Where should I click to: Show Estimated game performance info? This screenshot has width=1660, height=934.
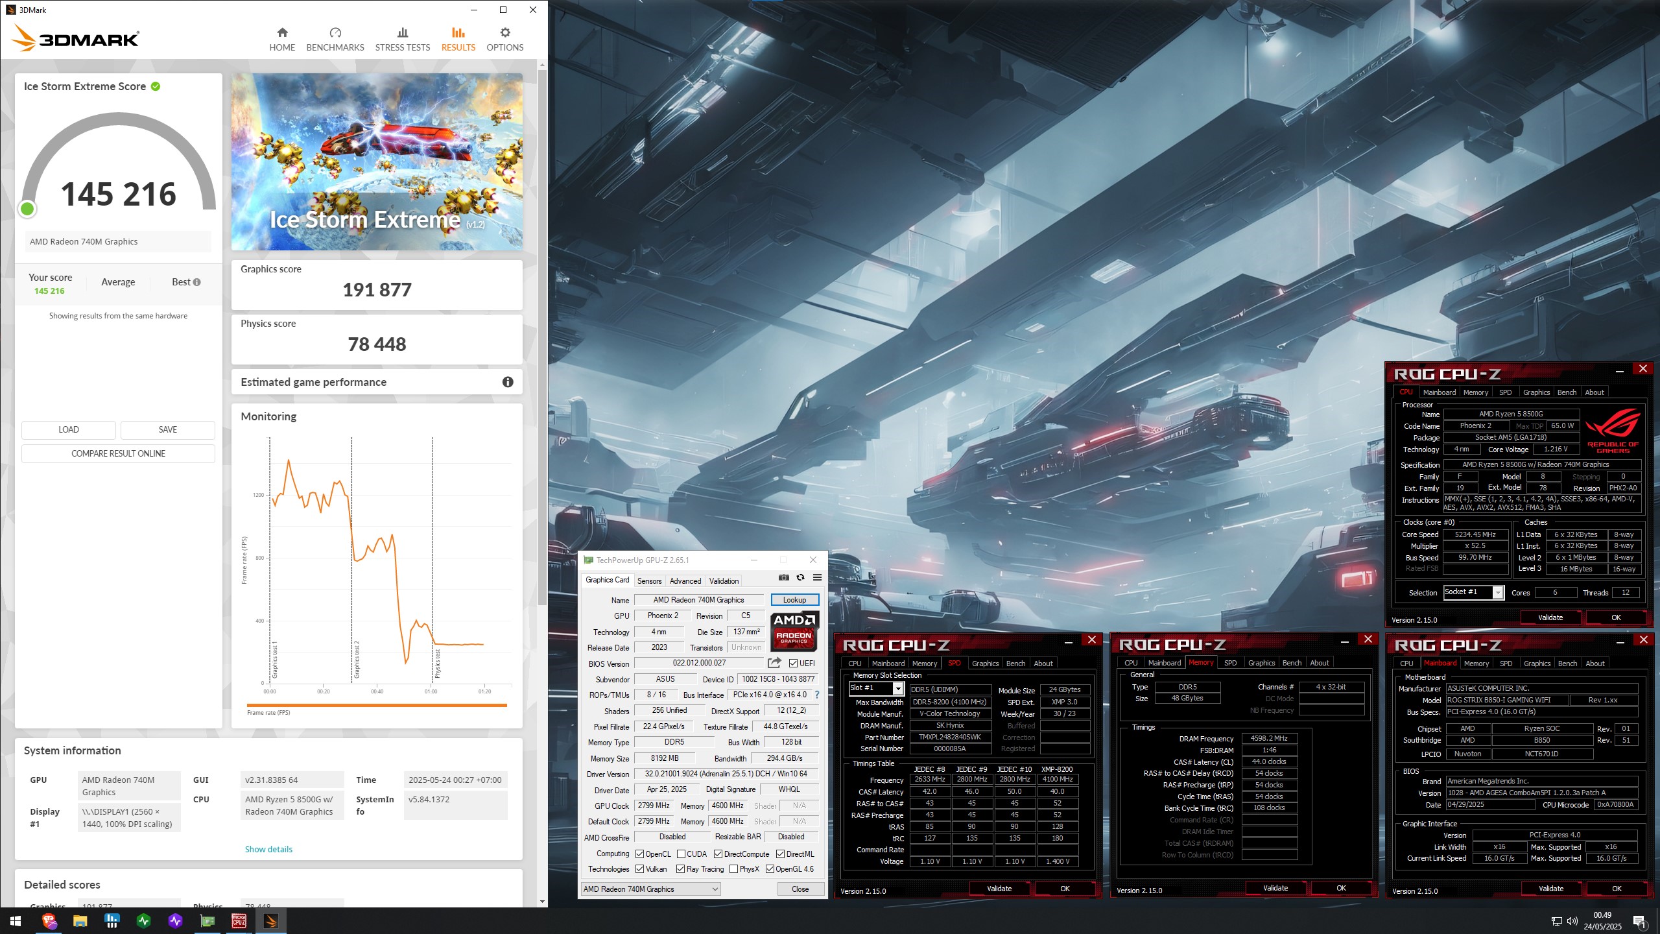click(508, 382)
